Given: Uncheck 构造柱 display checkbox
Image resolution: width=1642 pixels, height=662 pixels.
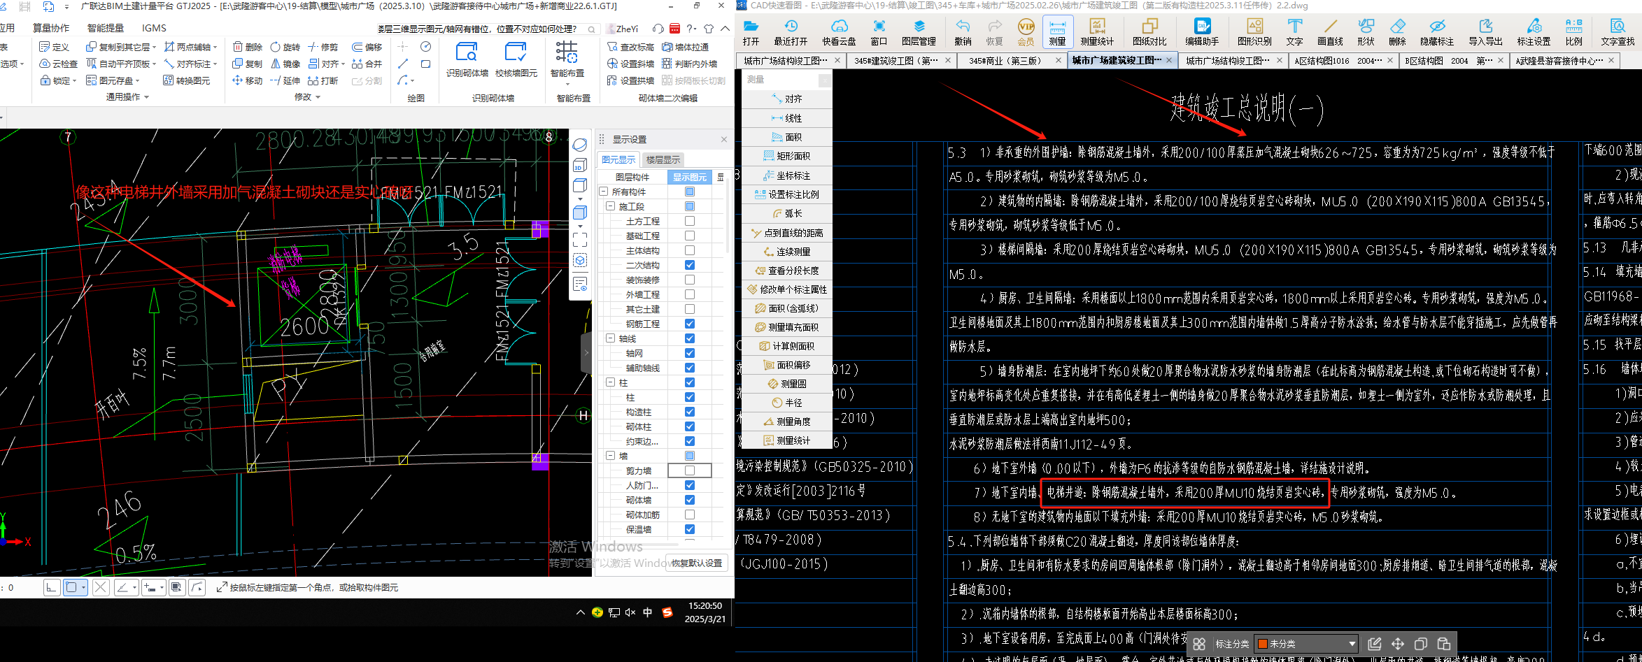Looking at the screenshot, I should pyautogui.click(x=690, y=412).
